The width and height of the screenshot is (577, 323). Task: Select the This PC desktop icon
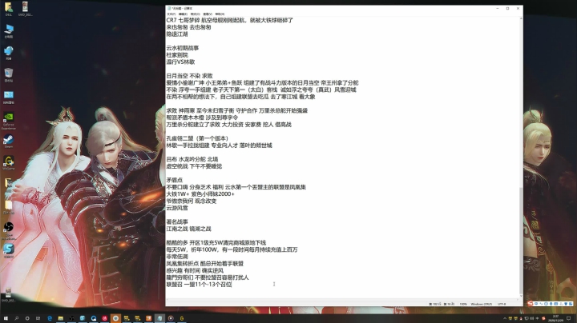pos(9,31)
